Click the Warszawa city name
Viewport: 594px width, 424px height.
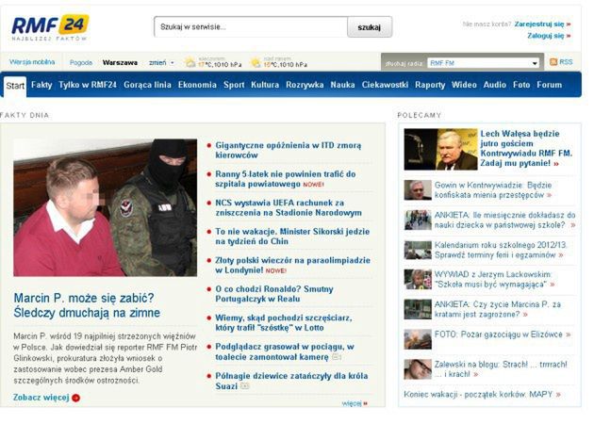(x=120, y=62)
